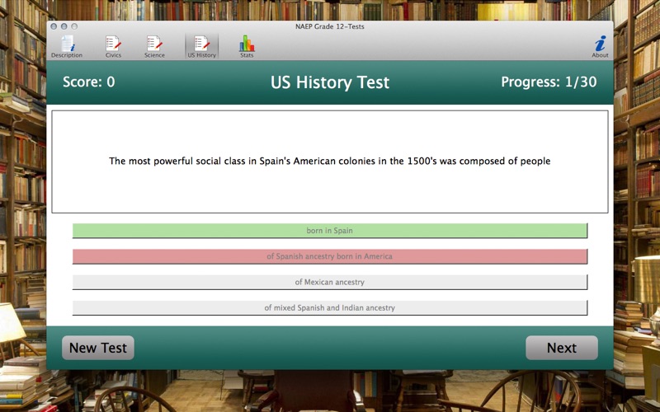Choose answer 'of Mexican ancestry'
This screenshot has width=660, height=412.
tap(329, 282)
